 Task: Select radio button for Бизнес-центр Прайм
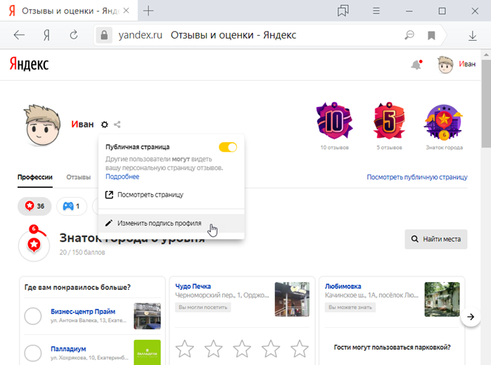pyautogui.click(x=33, y=316)
